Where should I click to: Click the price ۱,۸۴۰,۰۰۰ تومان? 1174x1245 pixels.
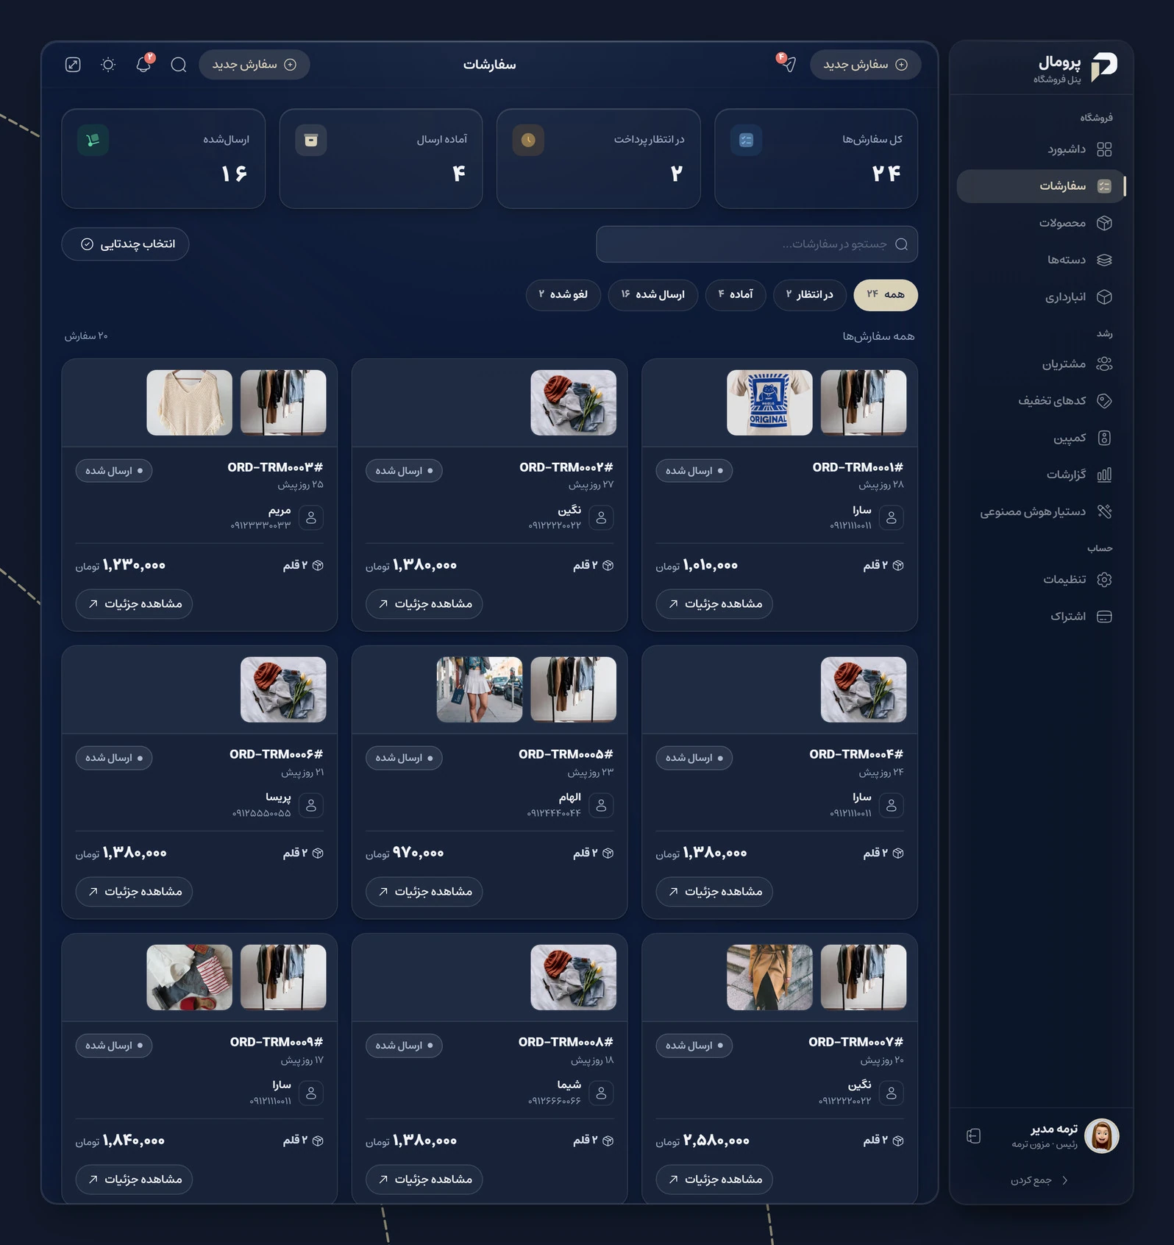point(120,1141)
